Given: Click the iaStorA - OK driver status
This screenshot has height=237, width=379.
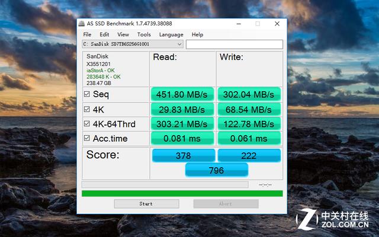Looking at the screenshot, I should [x=101, y=71].
